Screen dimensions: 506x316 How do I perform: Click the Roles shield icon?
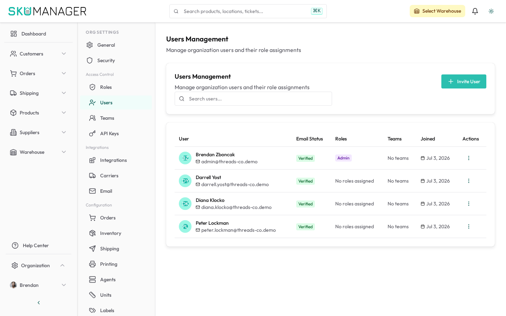pos(92,87)
